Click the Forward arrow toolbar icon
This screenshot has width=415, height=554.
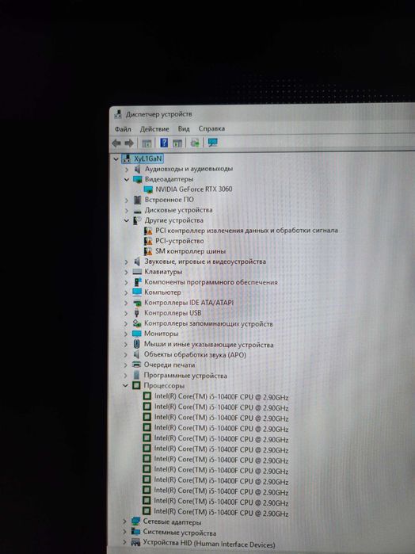coord(129,143)
